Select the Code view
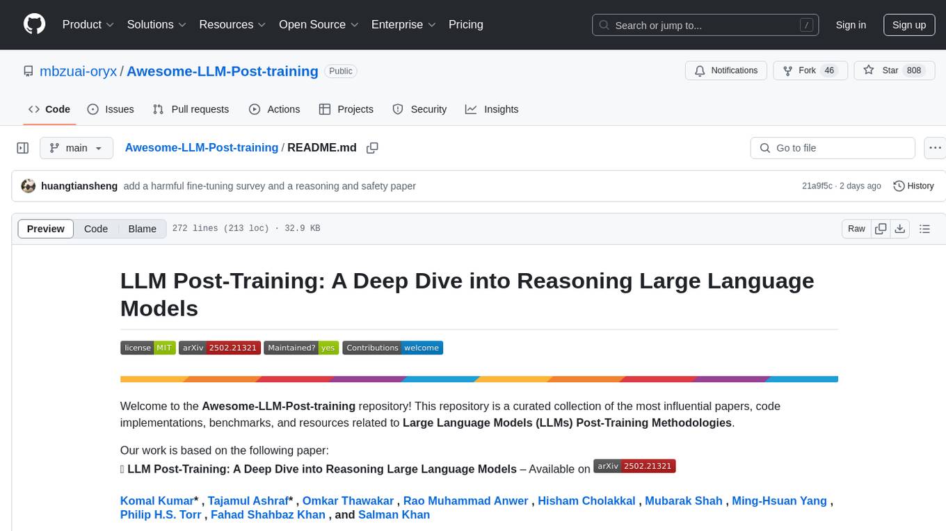 coord(96,229)
